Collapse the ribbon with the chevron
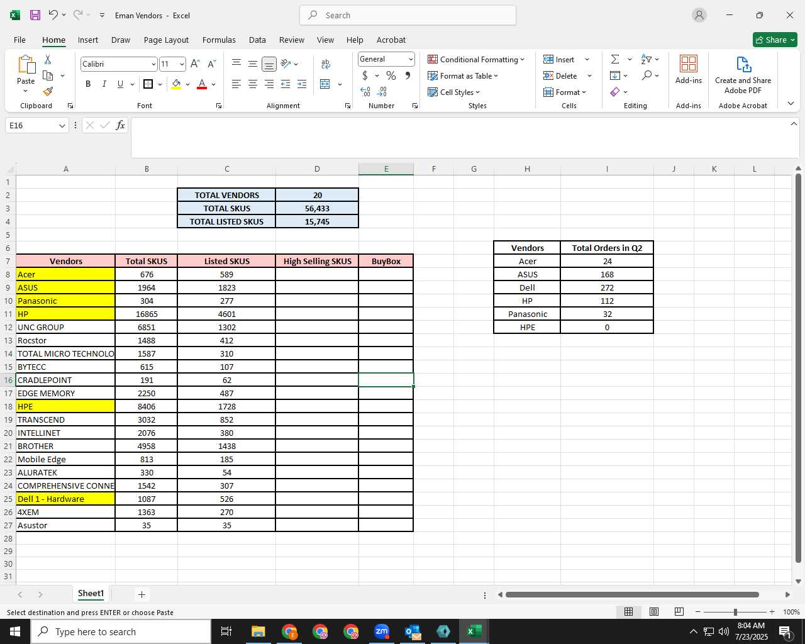Viewport: 805px width, 644px height. pos(791,104)
